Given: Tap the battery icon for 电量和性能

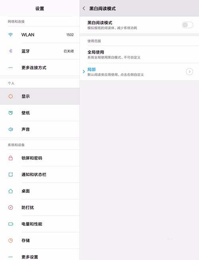Looking at the screenshot, I should click(x=11, y=224).
